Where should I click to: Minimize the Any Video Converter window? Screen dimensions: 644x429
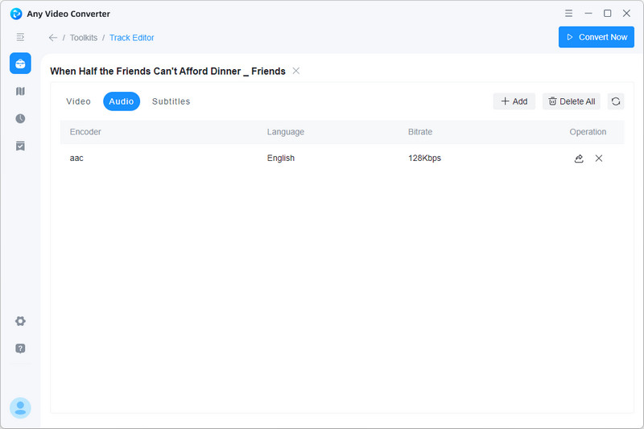coord(588,14)
